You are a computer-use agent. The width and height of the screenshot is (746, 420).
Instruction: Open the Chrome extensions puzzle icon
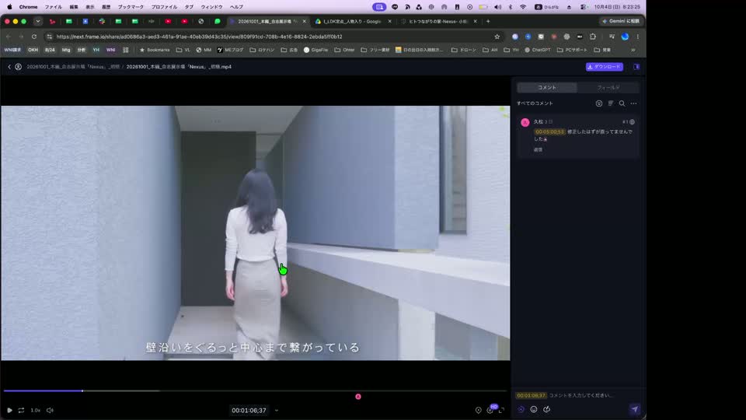(593, 37)
